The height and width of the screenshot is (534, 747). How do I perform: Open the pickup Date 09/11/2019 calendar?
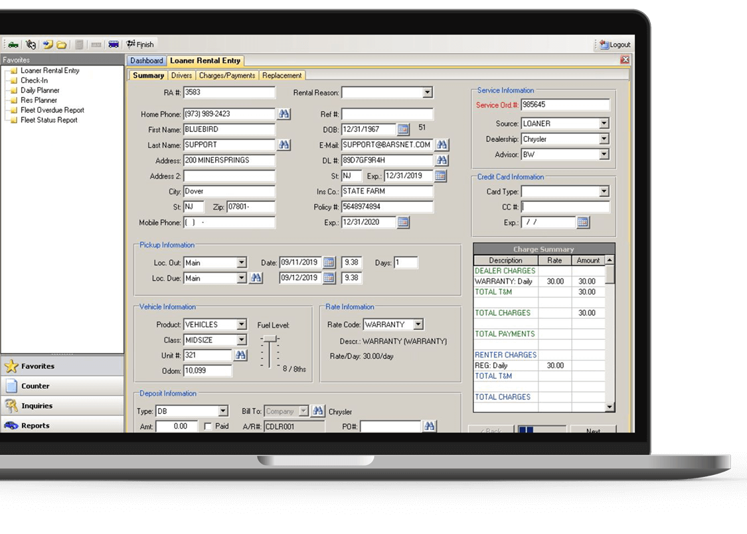[x=329, y=262]
